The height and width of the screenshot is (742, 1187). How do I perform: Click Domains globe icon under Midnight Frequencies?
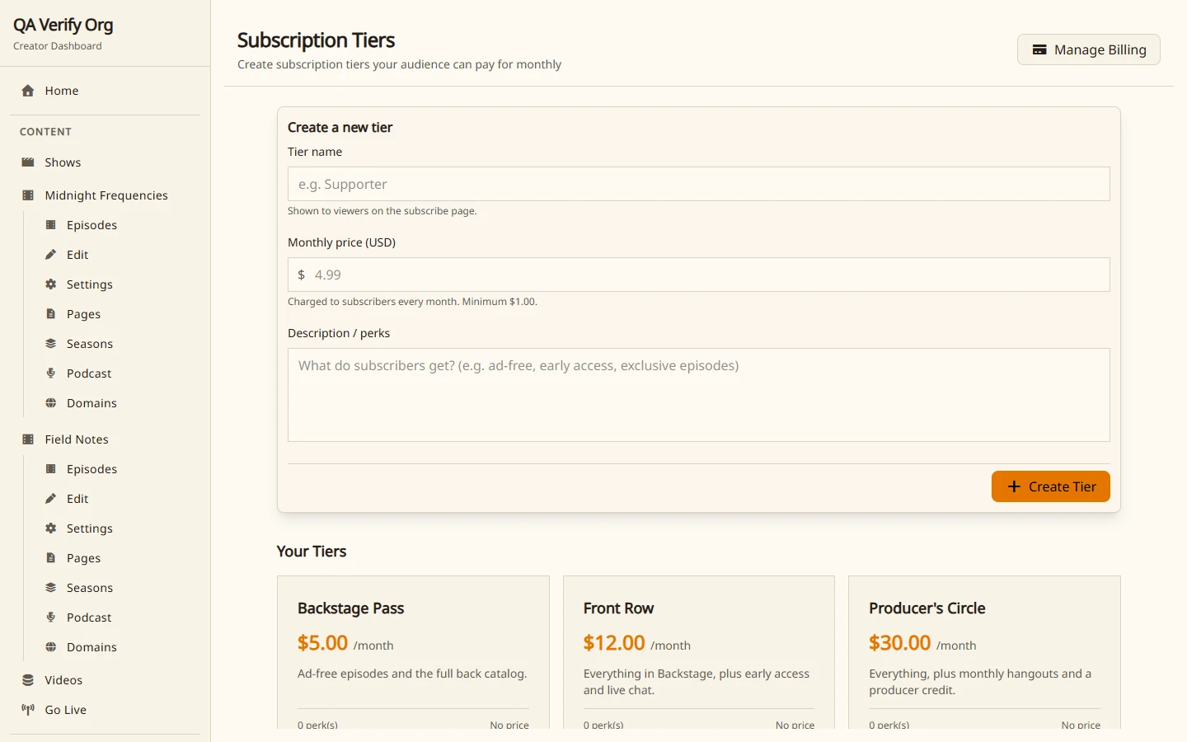click(x=50, y=403)
